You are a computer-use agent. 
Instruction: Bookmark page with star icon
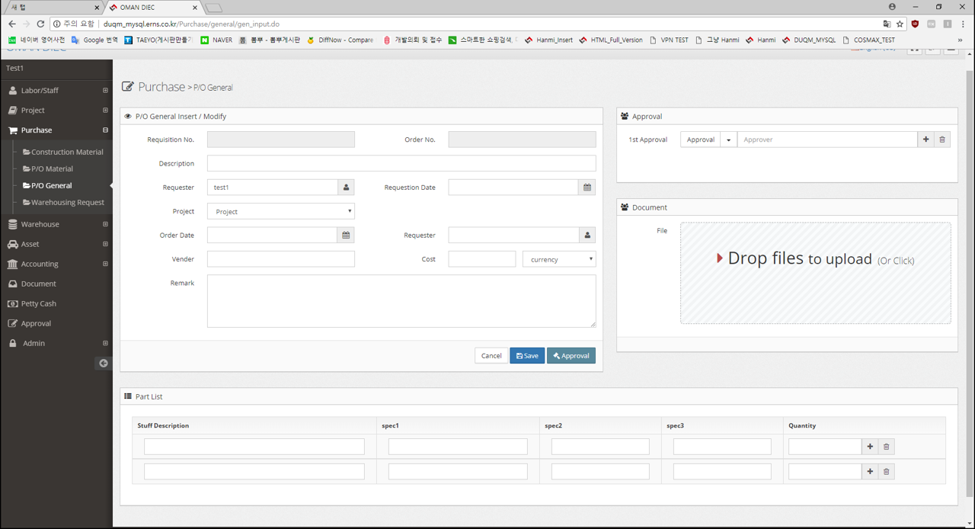point(900,24)
